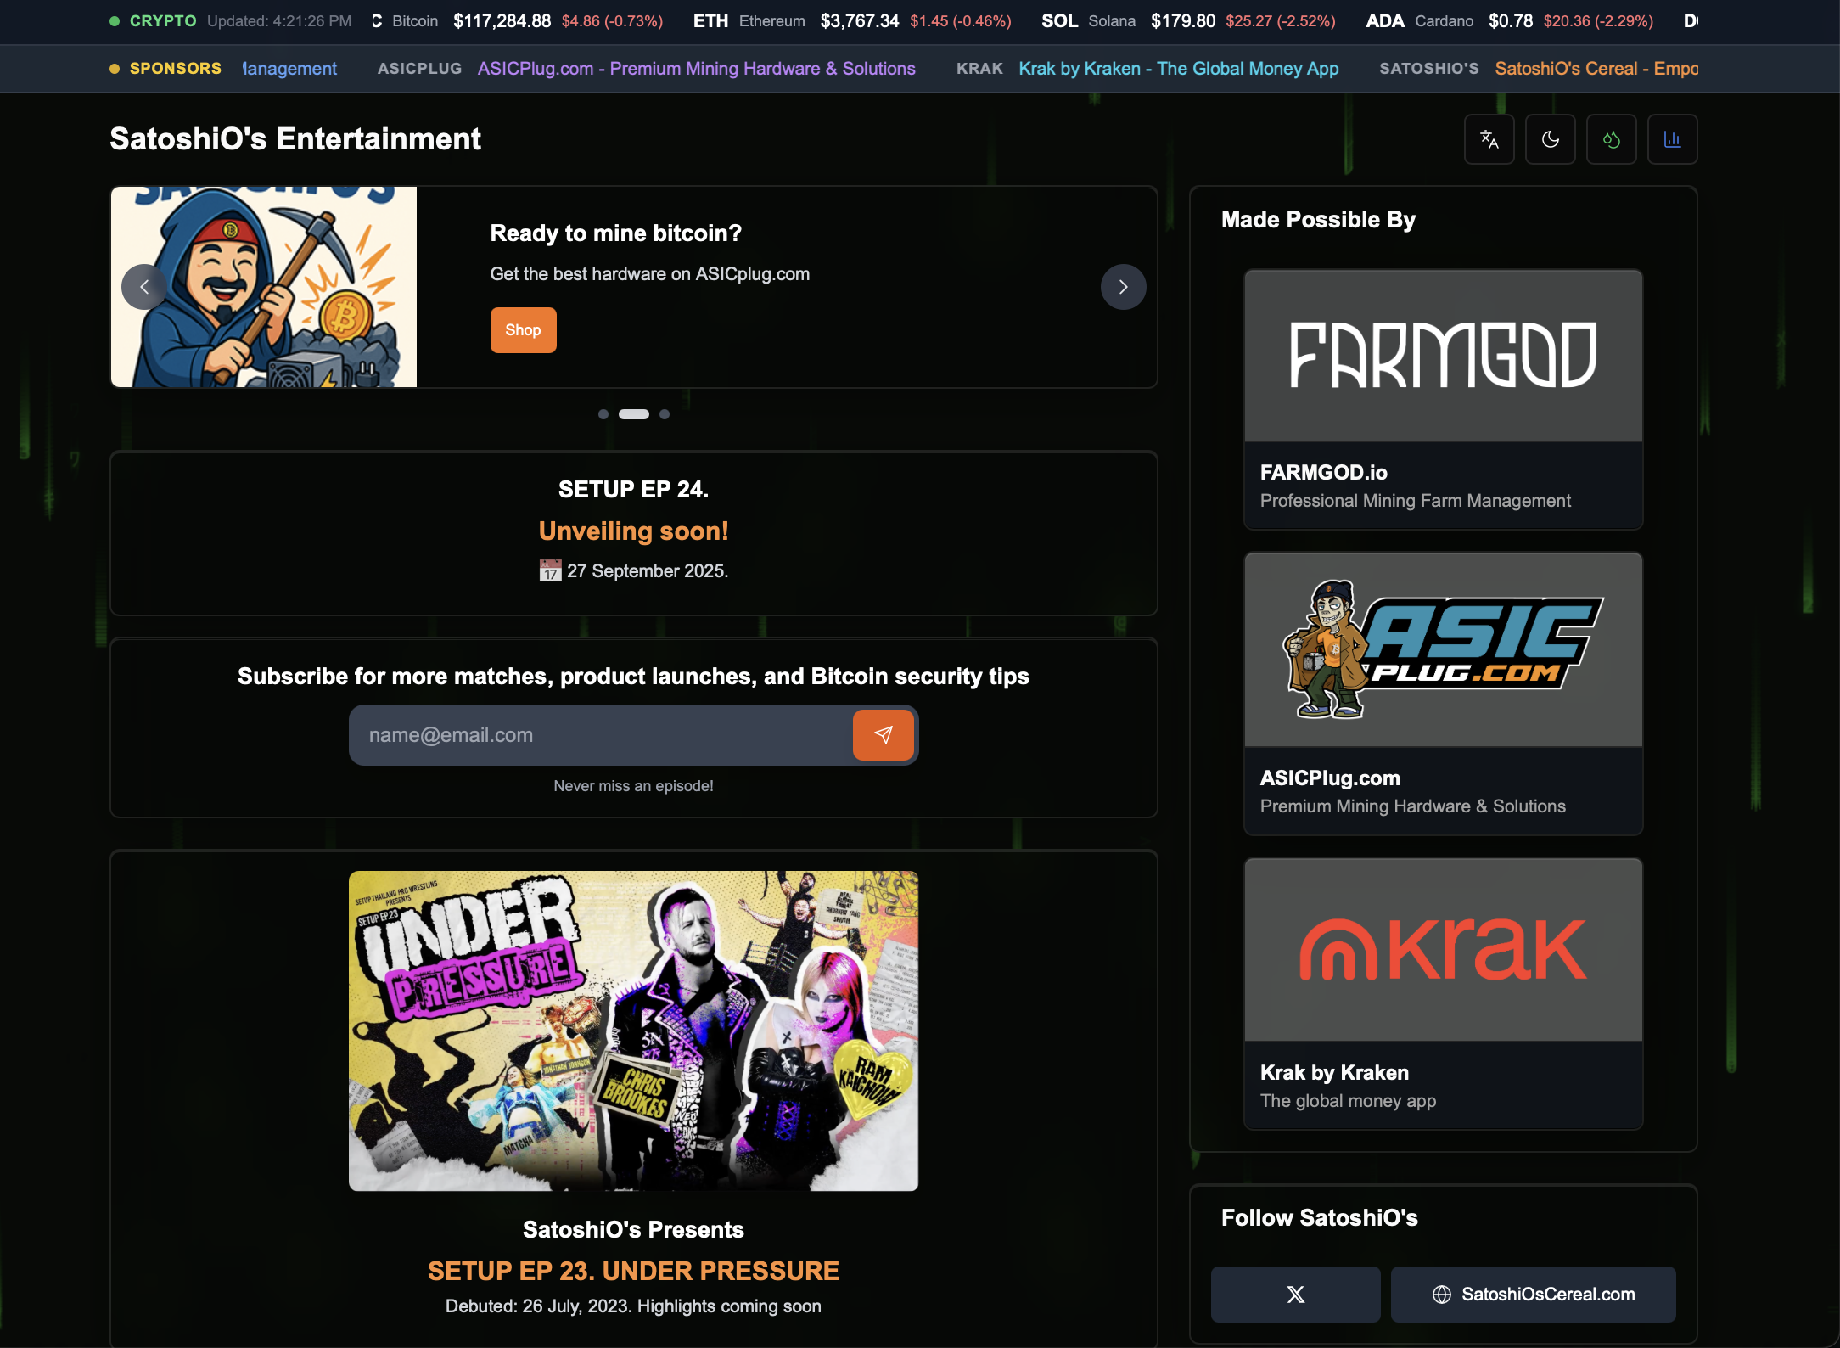1840x1348 pixels.
Task: Click the 27 September 2025 date
Action: [x=648, y=571]
